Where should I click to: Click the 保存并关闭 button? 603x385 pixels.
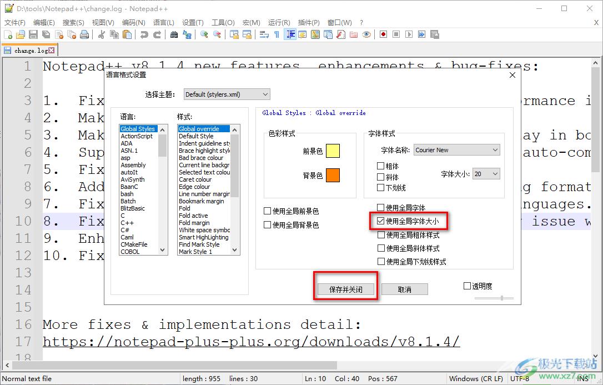pos(346,289)
